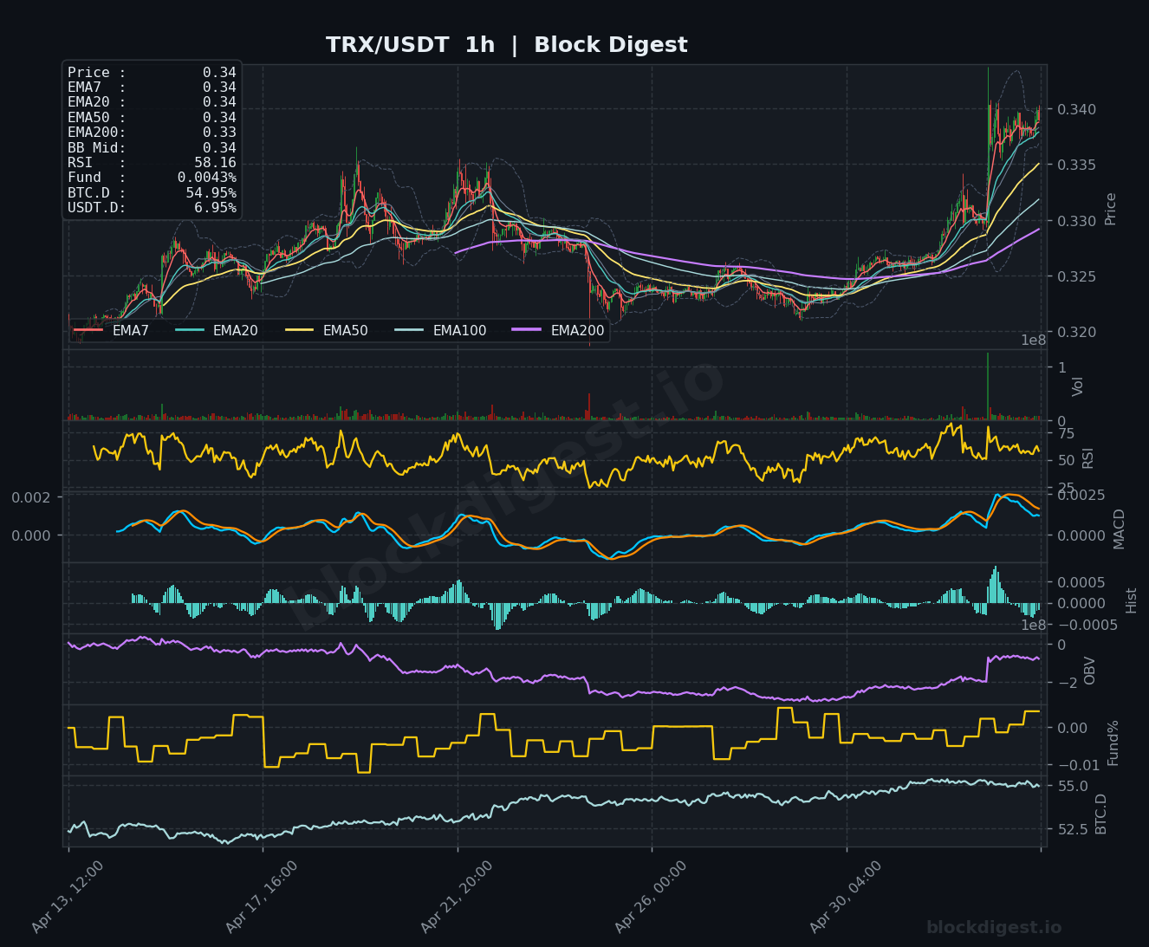The width and height of the screenshot is (1149, 947).
Task: Click the BTC.D 54.95% stats row
Action: [152, 192]
